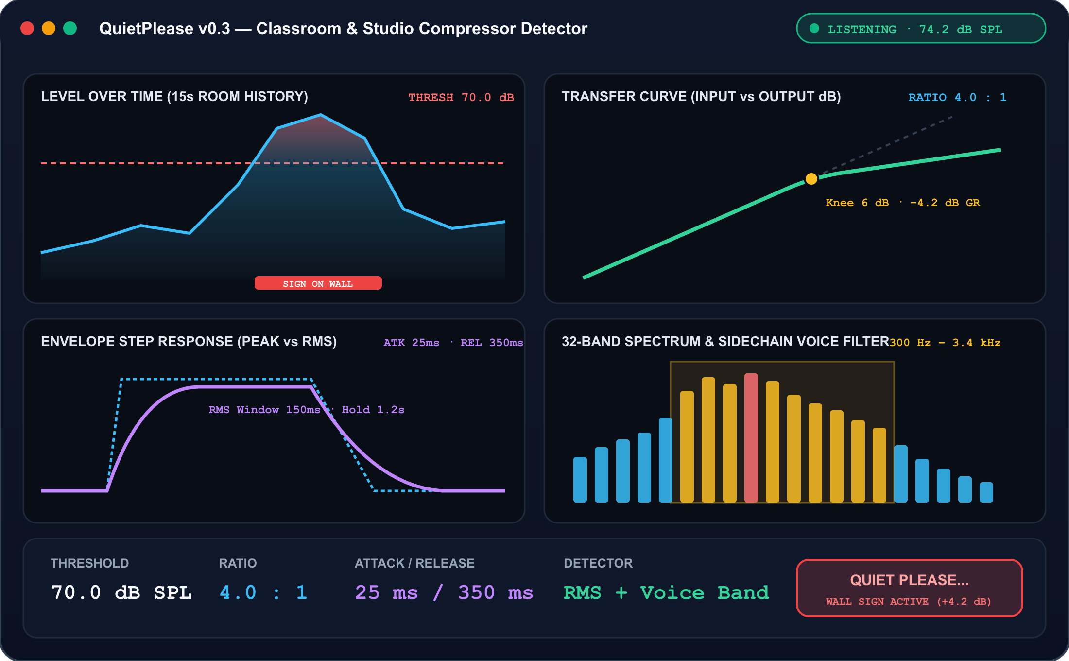Click the ratio value 4.0 : 1 in footer
Image resolution: width=1069 pixels, height=661 pixels.
263,593
